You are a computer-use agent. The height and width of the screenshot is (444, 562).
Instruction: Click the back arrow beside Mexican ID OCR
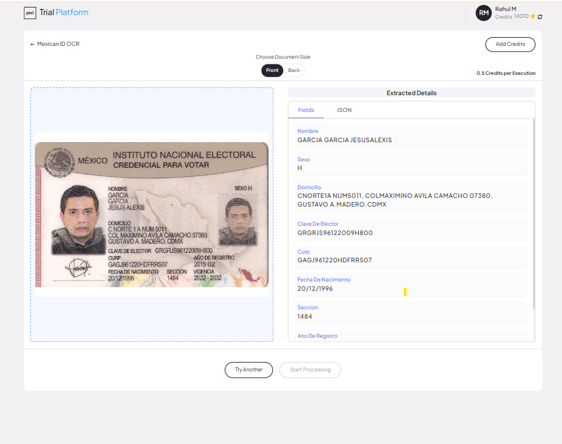click(x=33, y=44)
